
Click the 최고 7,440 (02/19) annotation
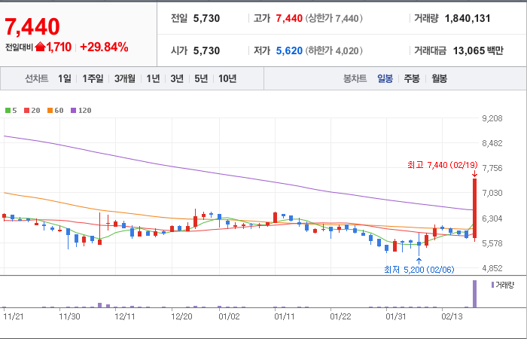point(443,165)
